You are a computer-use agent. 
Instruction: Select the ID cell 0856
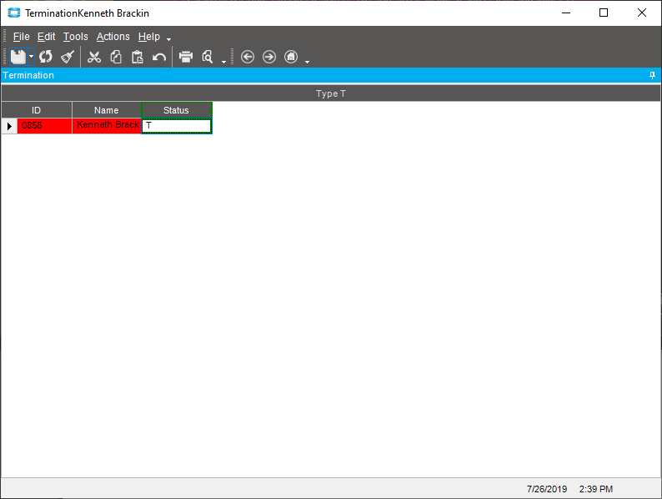click(x=44, y=126)
